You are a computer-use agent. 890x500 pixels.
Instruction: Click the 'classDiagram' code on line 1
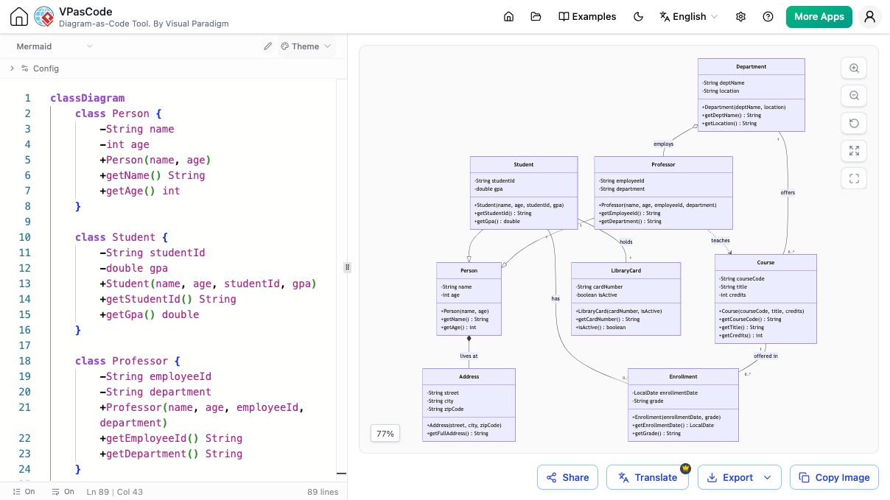point(87,98)
